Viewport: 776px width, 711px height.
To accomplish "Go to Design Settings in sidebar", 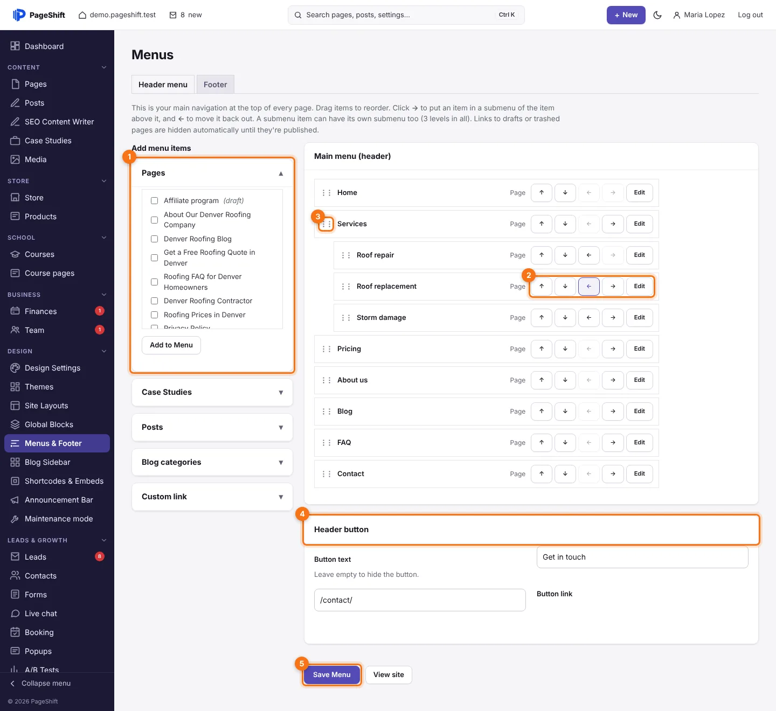I will [57, 368].
